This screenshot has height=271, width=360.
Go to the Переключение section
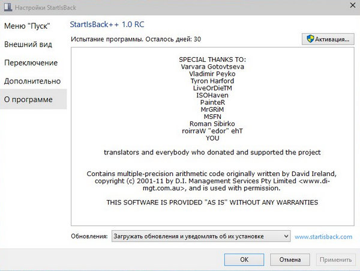[31, 62]
